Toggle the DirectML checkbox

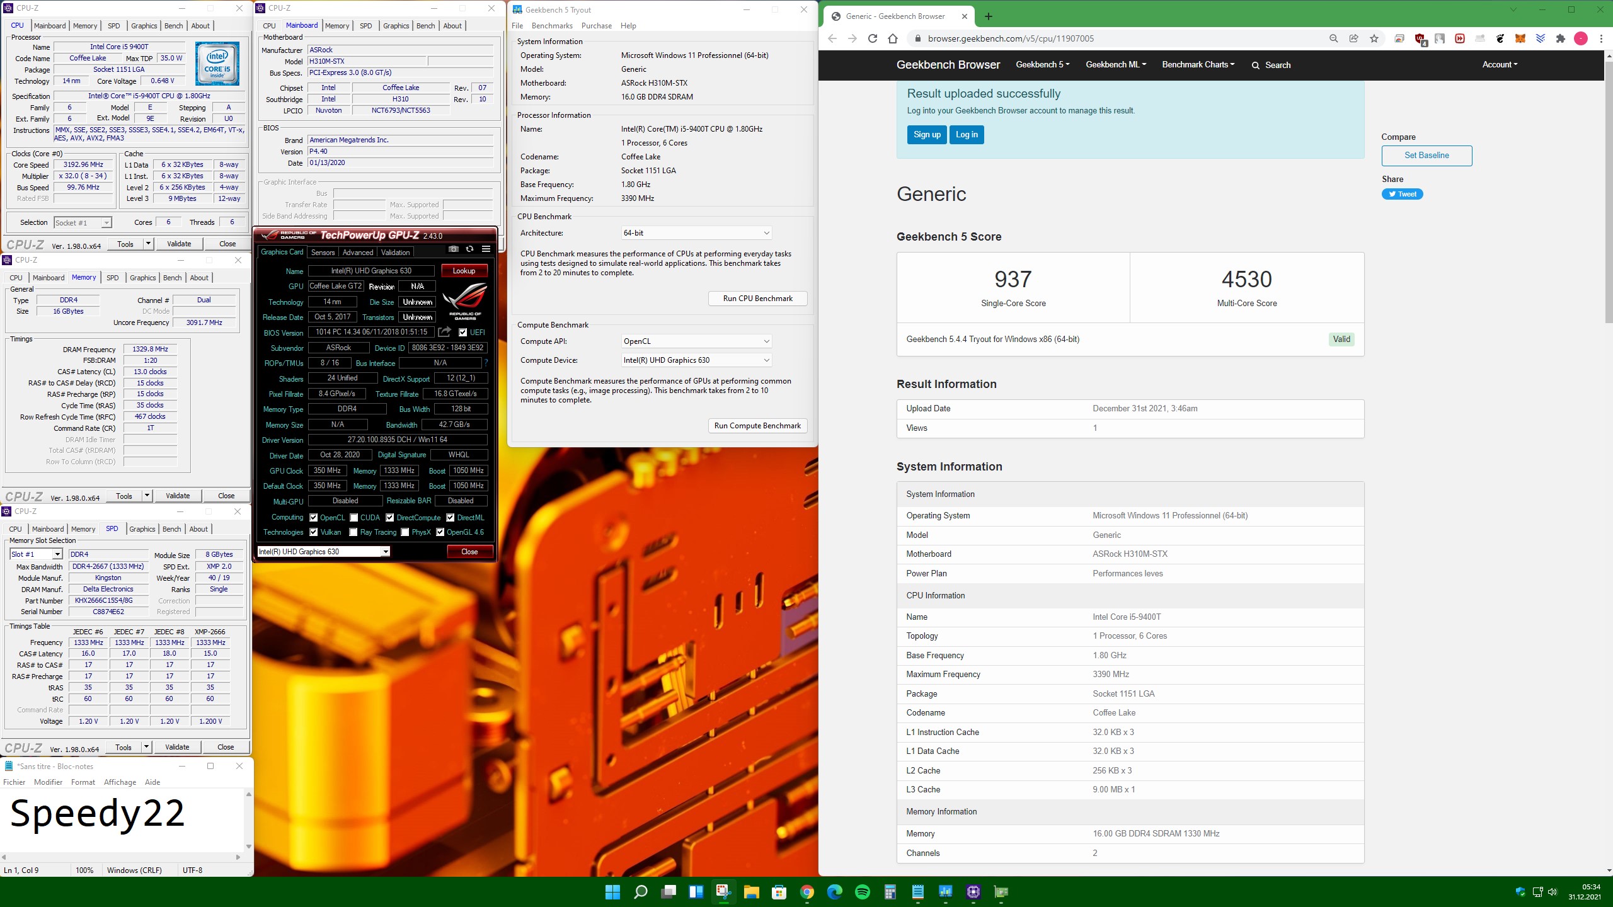[x=451, y=518]
